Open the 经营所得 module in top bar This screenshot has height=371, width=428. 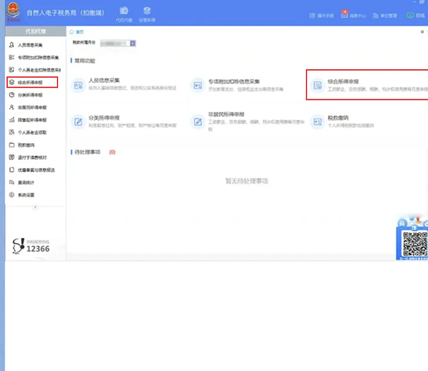(x=147, y=14)
